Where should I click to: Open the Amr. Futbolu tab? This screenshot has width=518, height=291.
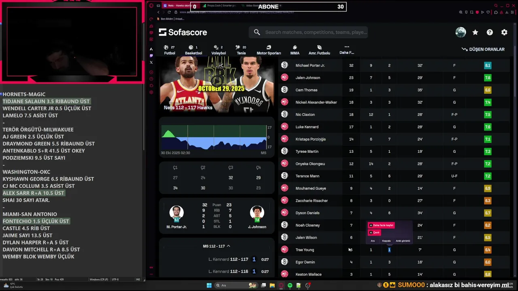(x=319, y=50)
